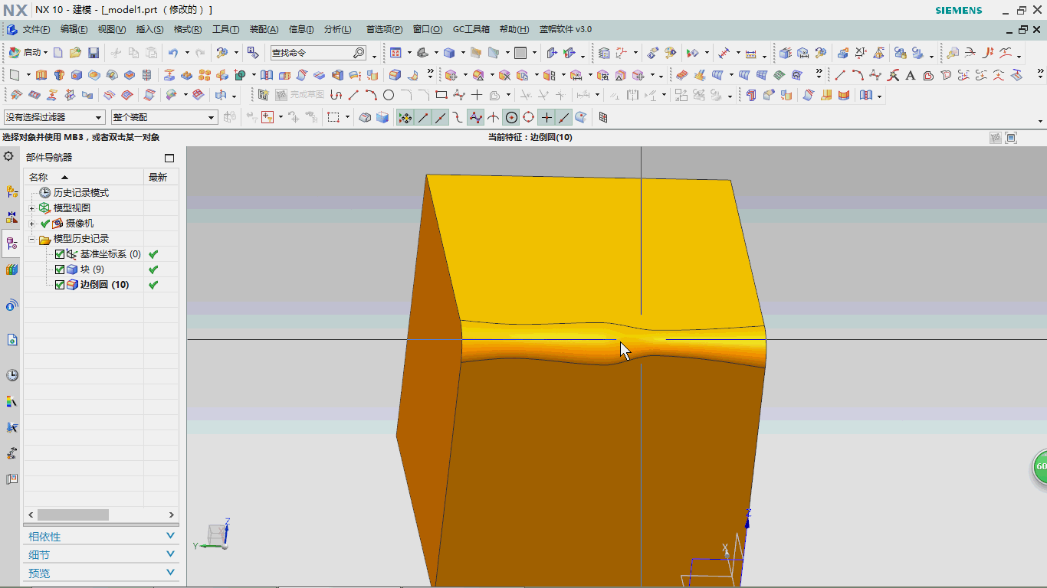Expand the 细节 panel
The height and width of the screenshot is (588, 1047).
click(101, 554)
